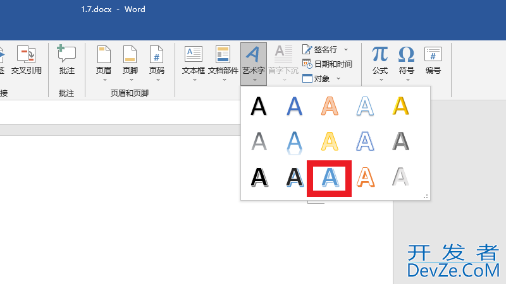Choose the flat gray WordArt style
The width and height of the screenshot is (506, 284).
tap(259, 141)
